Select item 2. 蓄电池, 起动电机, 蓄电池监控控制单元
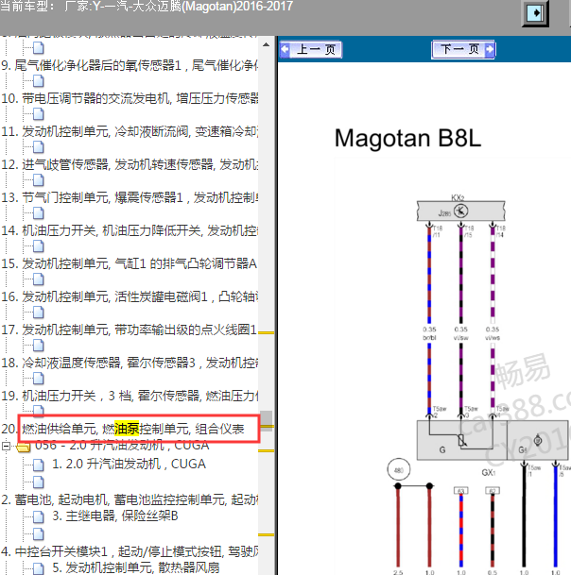The image size is (571, 575). (x=130, y=499)
